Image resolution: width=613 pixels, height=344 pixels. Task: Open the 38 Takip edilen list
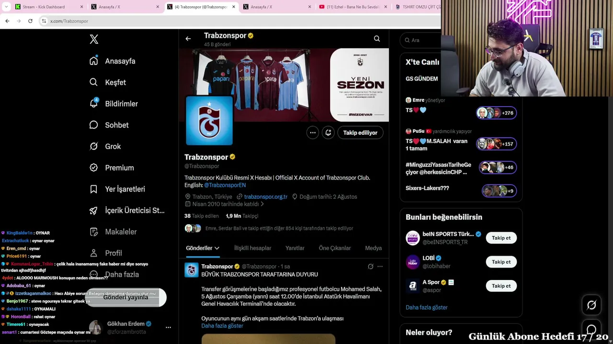[202, 216]
